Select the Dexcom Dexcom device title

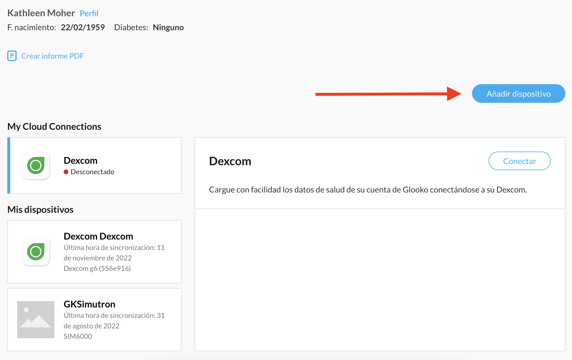(98, 236)
